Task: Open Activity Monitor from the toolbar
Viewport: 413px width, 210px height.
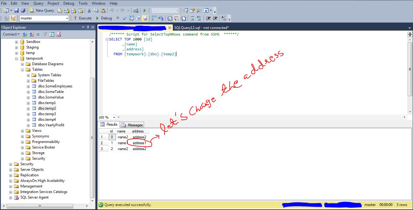Action: 135,10
